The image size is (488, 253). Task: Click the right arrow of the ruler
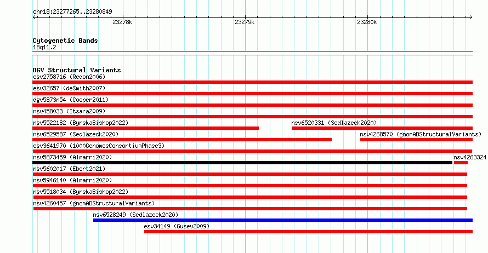[x=471, y=17]
